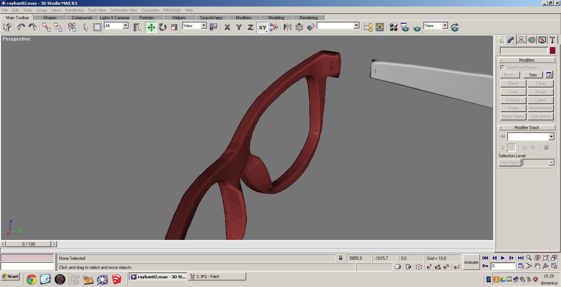561x287 pixels.
Task: Toggle the Angle Snap magnet
Action: [438, 267]
